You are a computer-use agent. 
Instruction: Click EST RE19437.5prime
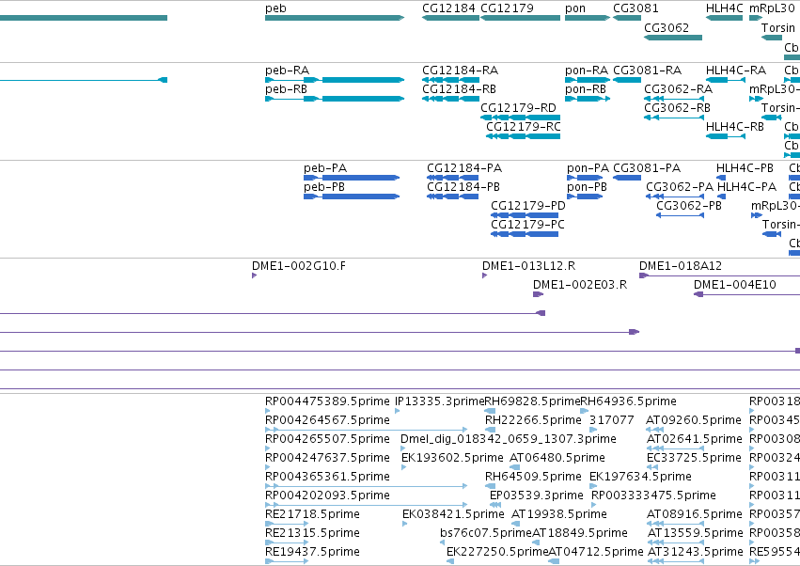pyautogui.click(x=287, y=561)
